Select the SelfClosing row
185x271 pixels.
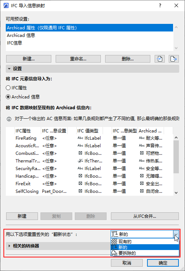point(89,191)
